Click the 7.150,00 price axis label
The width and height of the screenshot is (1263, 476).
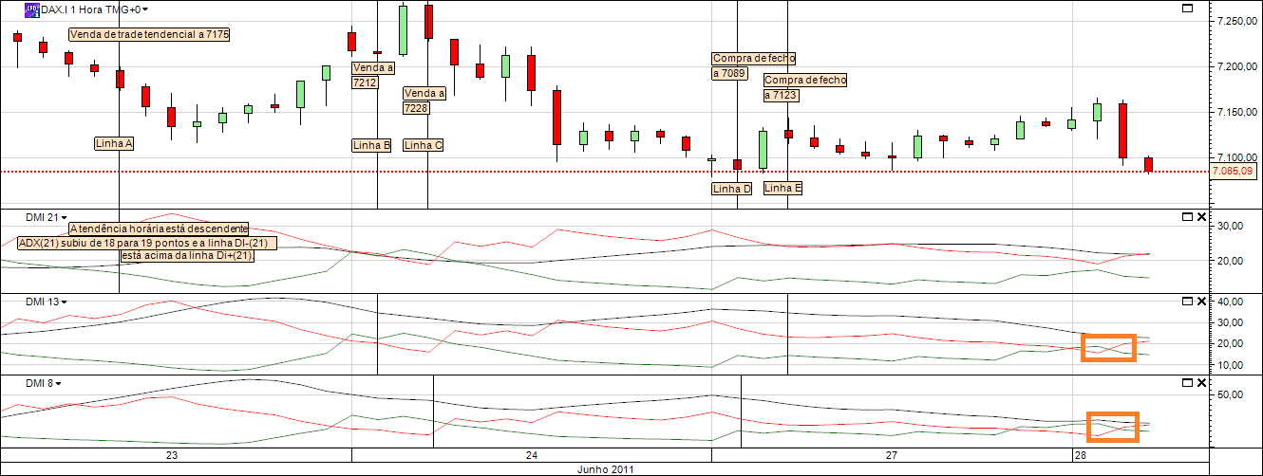(1235, 112)
